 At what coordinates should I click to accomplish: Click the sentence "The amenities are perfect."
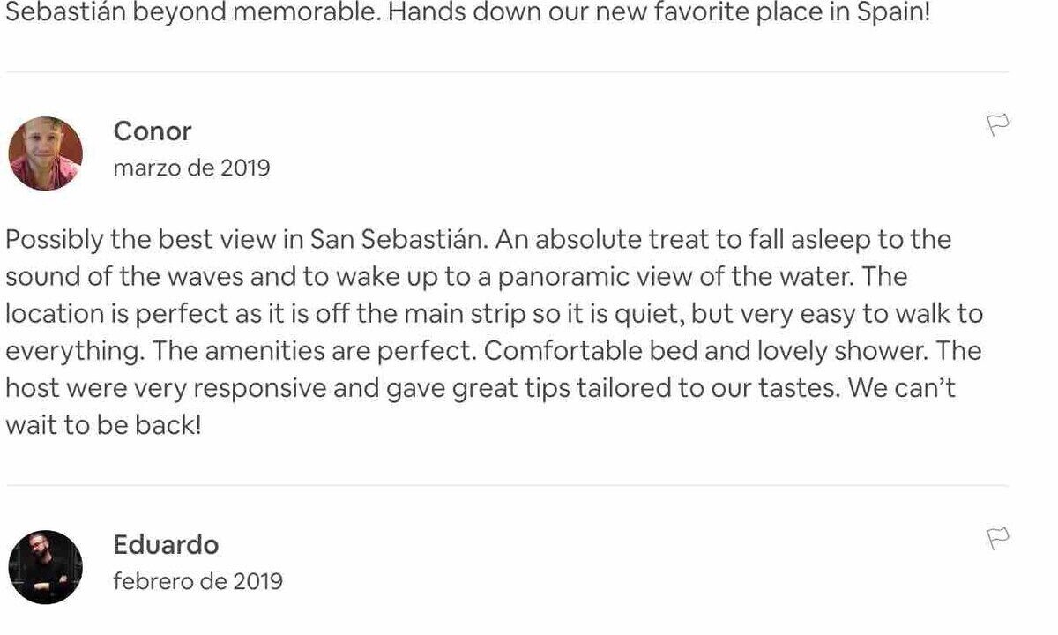coord(314,351)
